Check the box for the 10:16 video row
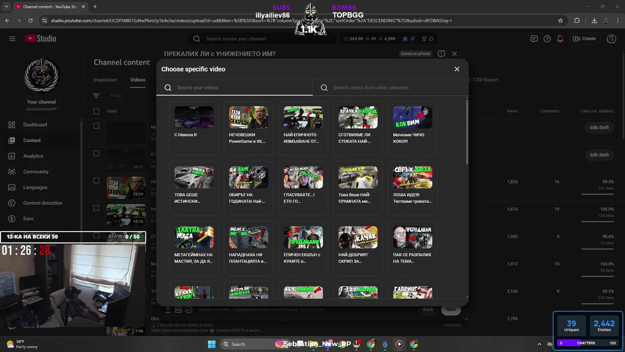This screenshot has height=352, width=625. coord(96,208)
